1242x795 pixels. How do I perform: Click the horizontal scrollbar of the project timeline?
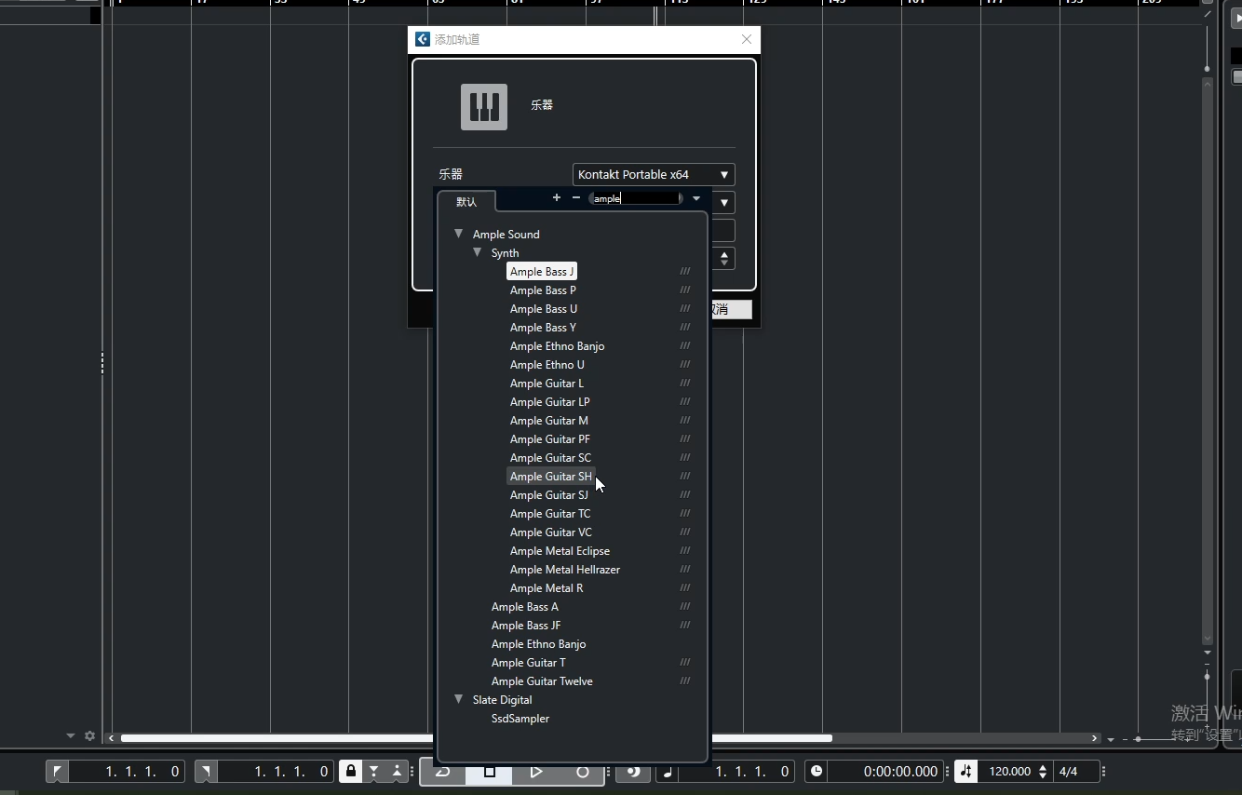476,738
